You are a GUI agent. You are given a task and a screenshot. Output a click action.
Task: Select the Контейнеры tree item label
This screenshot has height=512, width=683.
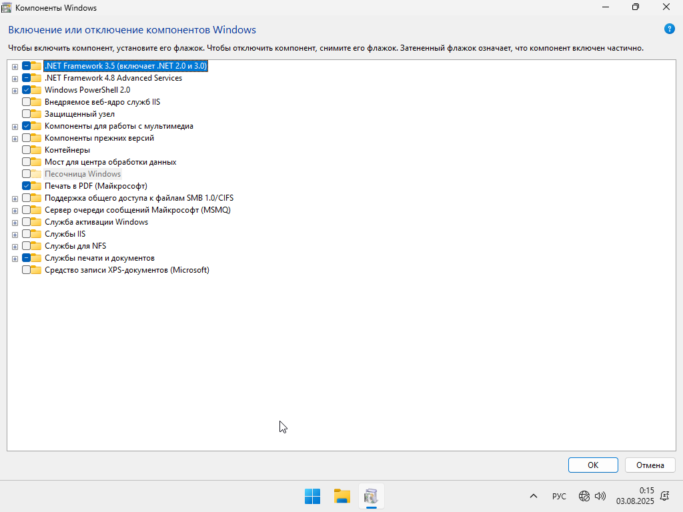tap(67, 150)
